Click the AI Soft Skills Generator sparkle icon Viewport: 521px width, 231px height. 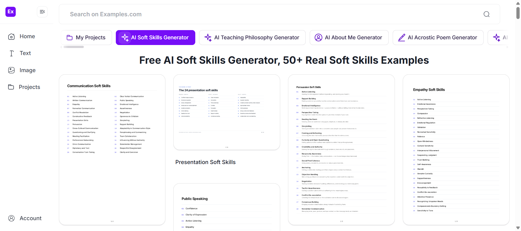pos(125,37)
